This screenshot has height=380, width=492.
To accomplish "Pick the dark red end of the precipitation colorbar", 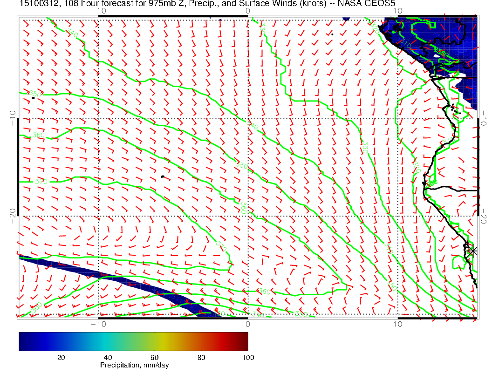I will [x=244, y=341].
